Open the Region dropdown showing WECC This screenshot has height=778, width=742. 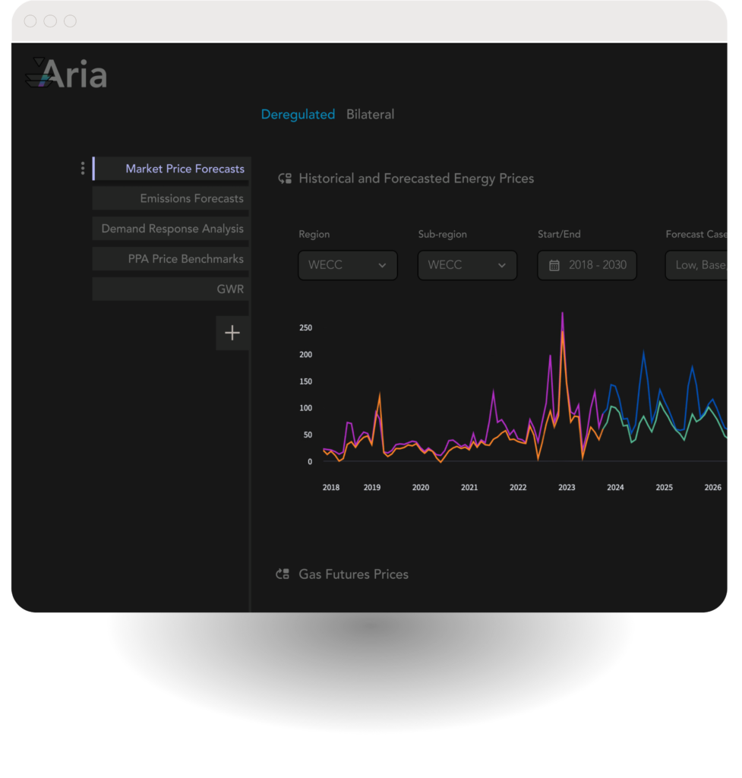tap(347, 265)
